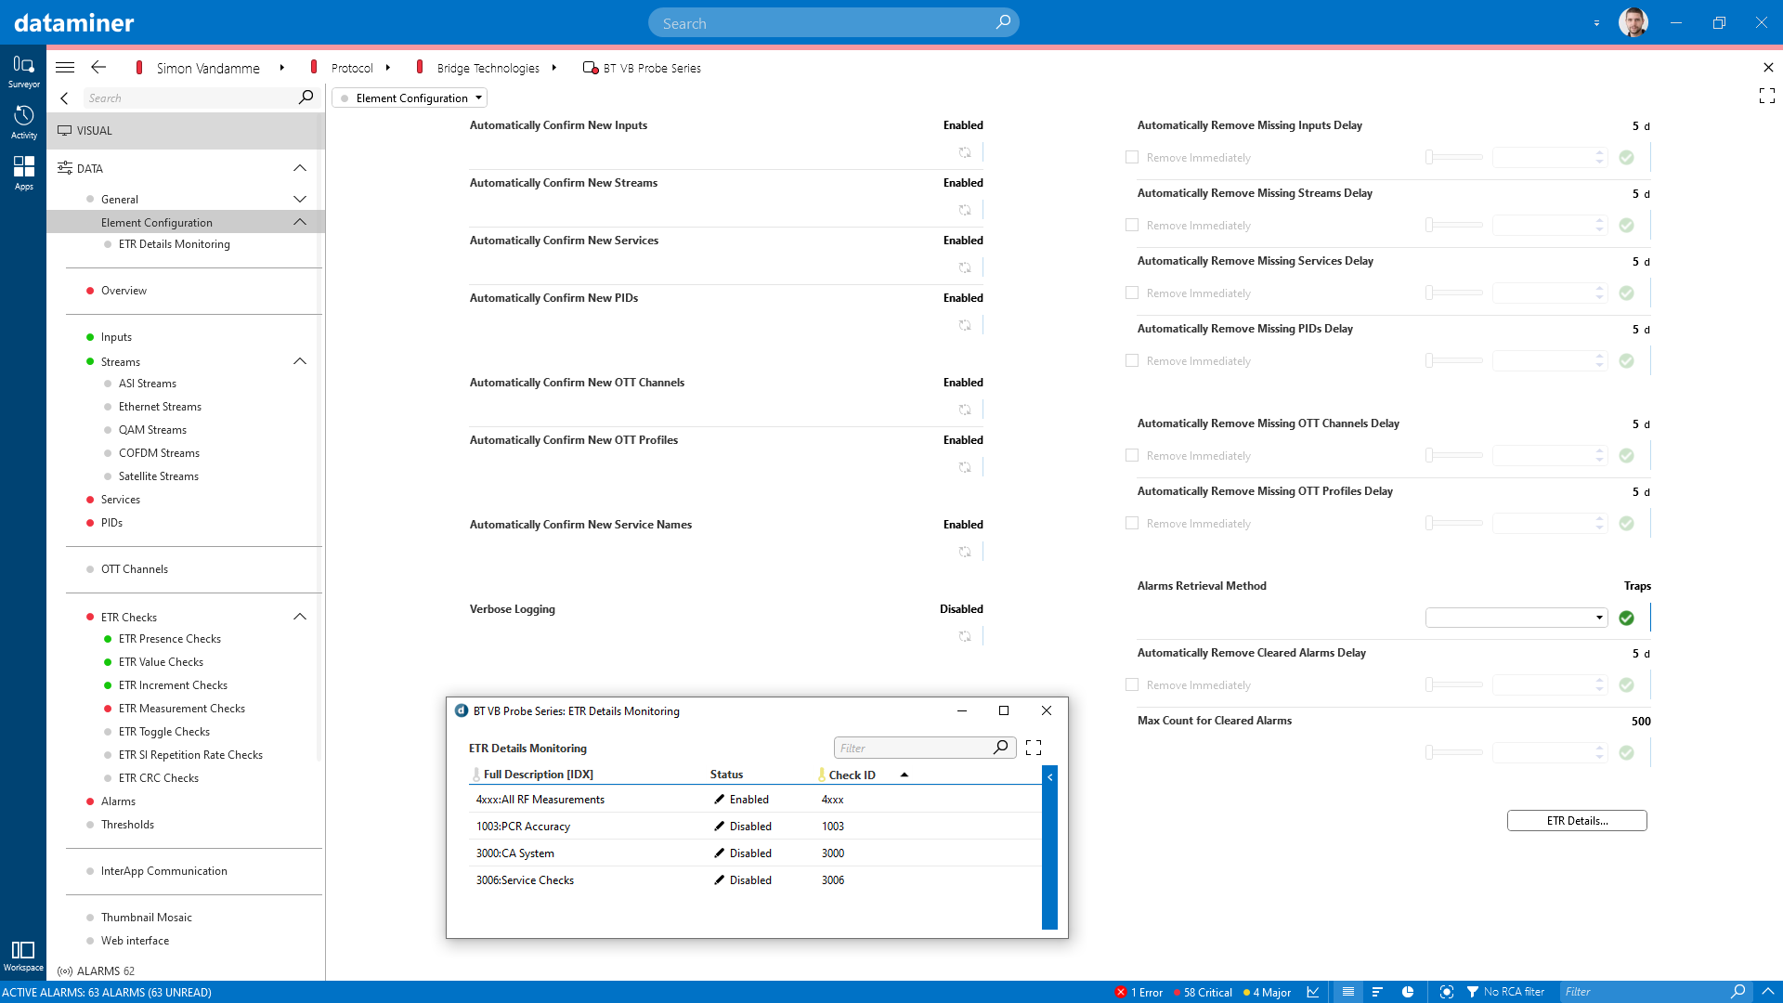Sort by Check ID column header
The image size is (1783, 1003).
tap(852, 775)
